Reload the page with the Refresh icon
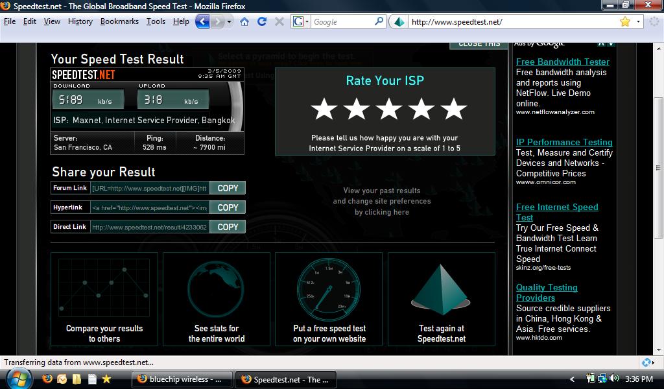This screenshot has height=389, width=664. pos(262,21)
